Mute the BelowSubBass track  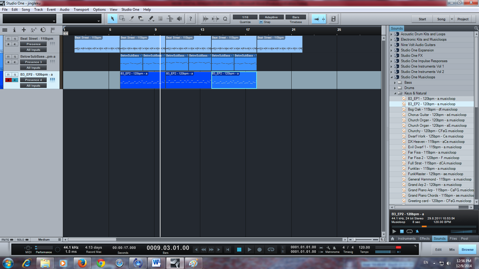pos(8,57)
